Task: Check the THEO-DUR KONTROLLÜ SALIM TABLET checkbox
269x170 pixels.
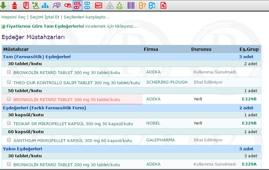Action: [9, 82]
